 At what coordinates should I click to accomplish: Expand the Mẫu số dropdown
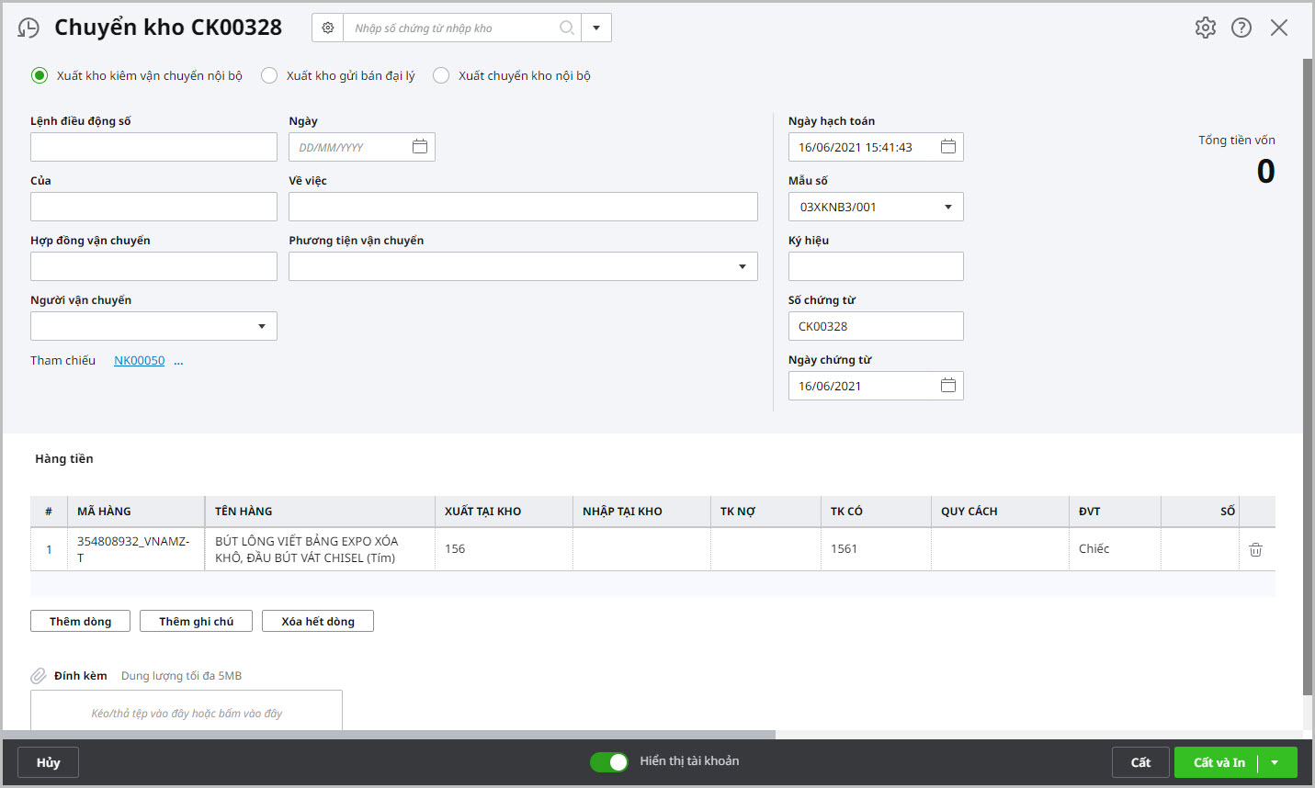[x=948, y=207]
